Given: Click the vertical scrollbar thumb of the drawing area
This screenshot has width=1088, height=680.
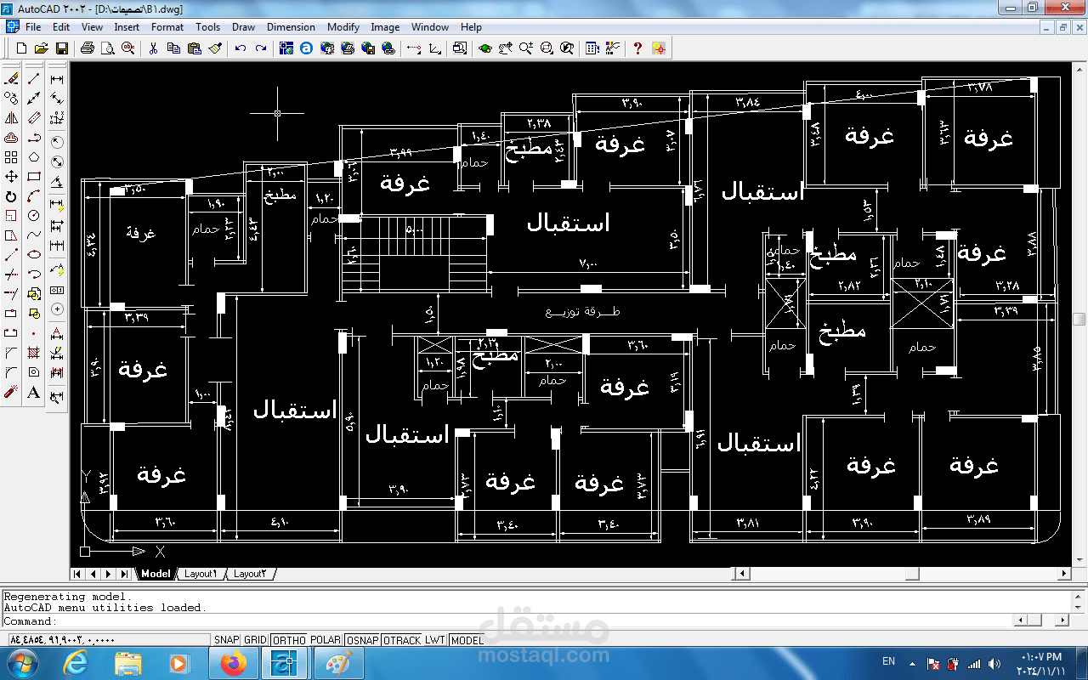Looking at the screenshot, I should click(x=1079, y=319).
